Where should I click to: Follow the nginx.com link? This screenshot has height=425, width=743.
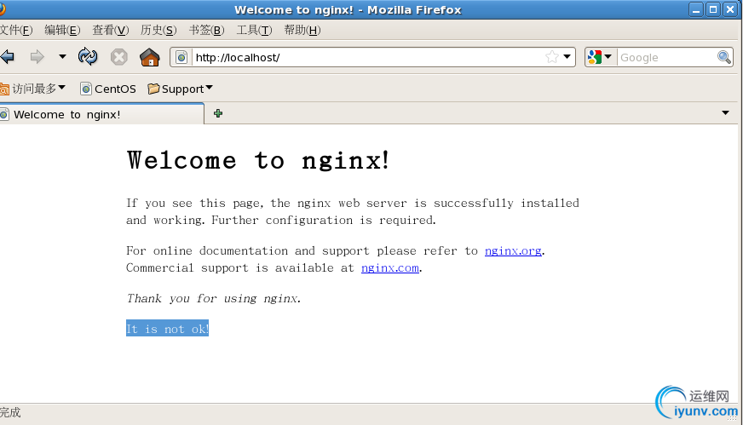(x=390, y=267)
